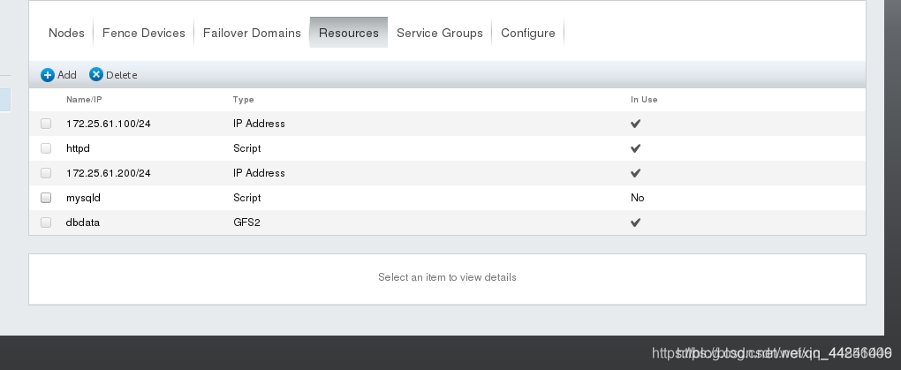Click the No value in mysqld row
Image resolution: width=901 pixels, height=370 pixels.
[x=637, y=198]
